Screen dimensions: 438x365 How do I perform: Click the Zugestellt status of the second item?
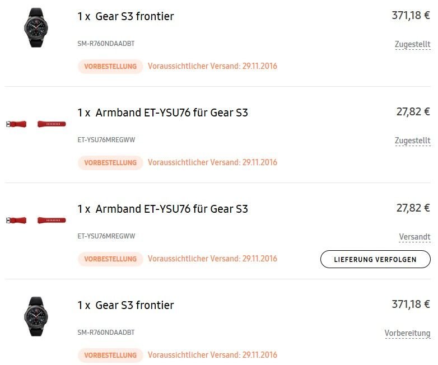[413, 141]
